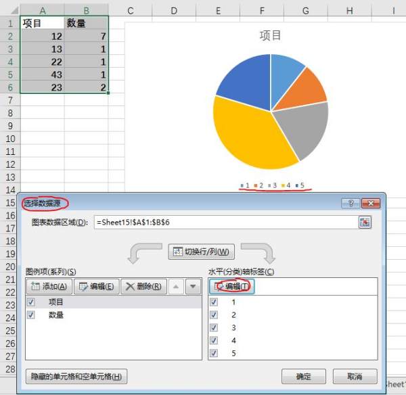Viewport: 406px width, 395px height.
Task: Select the 数量 row in series list
Action: pyautogui.click(x=114, y=315)
